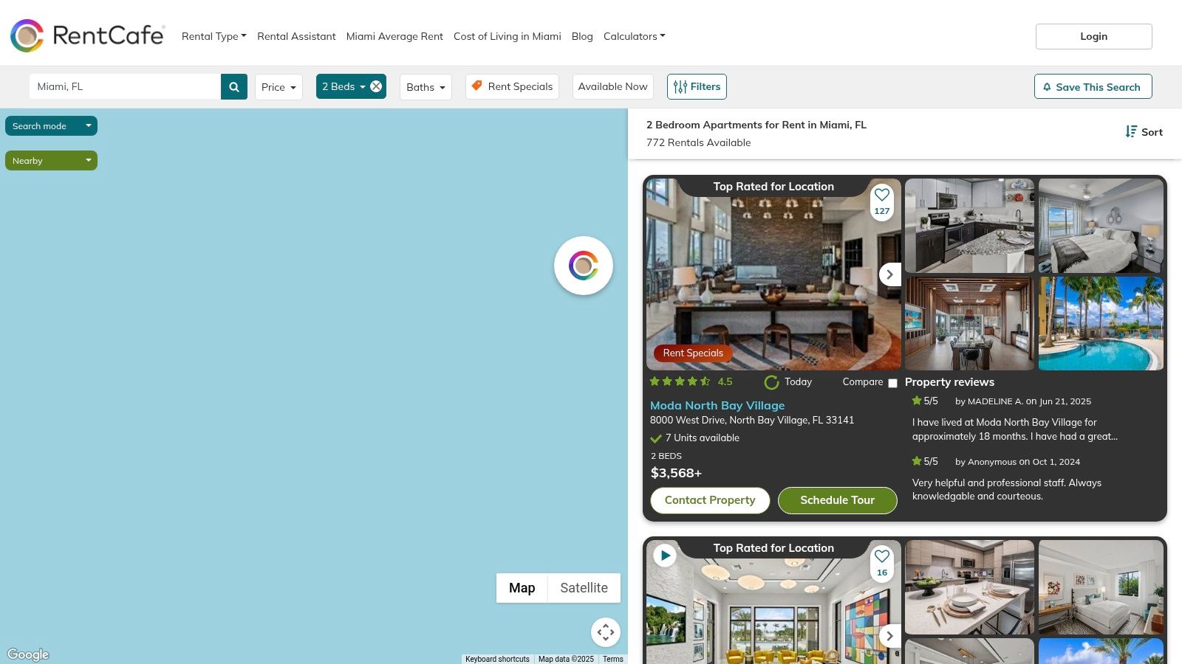Open Moda North Bay Village link
Screen dimensions: 1182x664
(717, 405)
